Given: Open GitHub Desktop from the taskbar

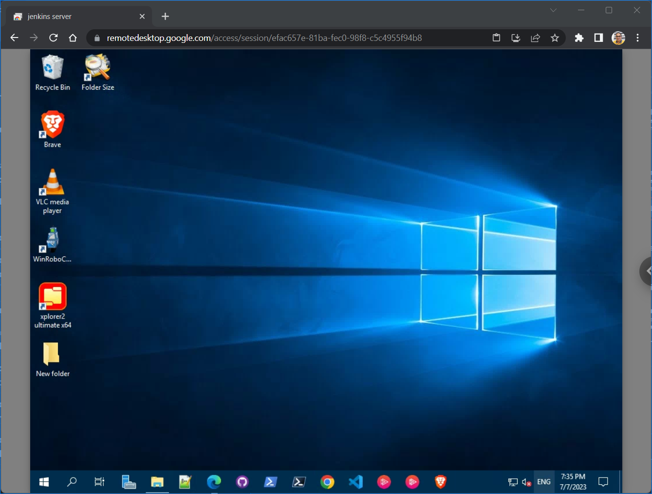Looking at the screenshot, I should pyautogui.click(x=242, y=482).
